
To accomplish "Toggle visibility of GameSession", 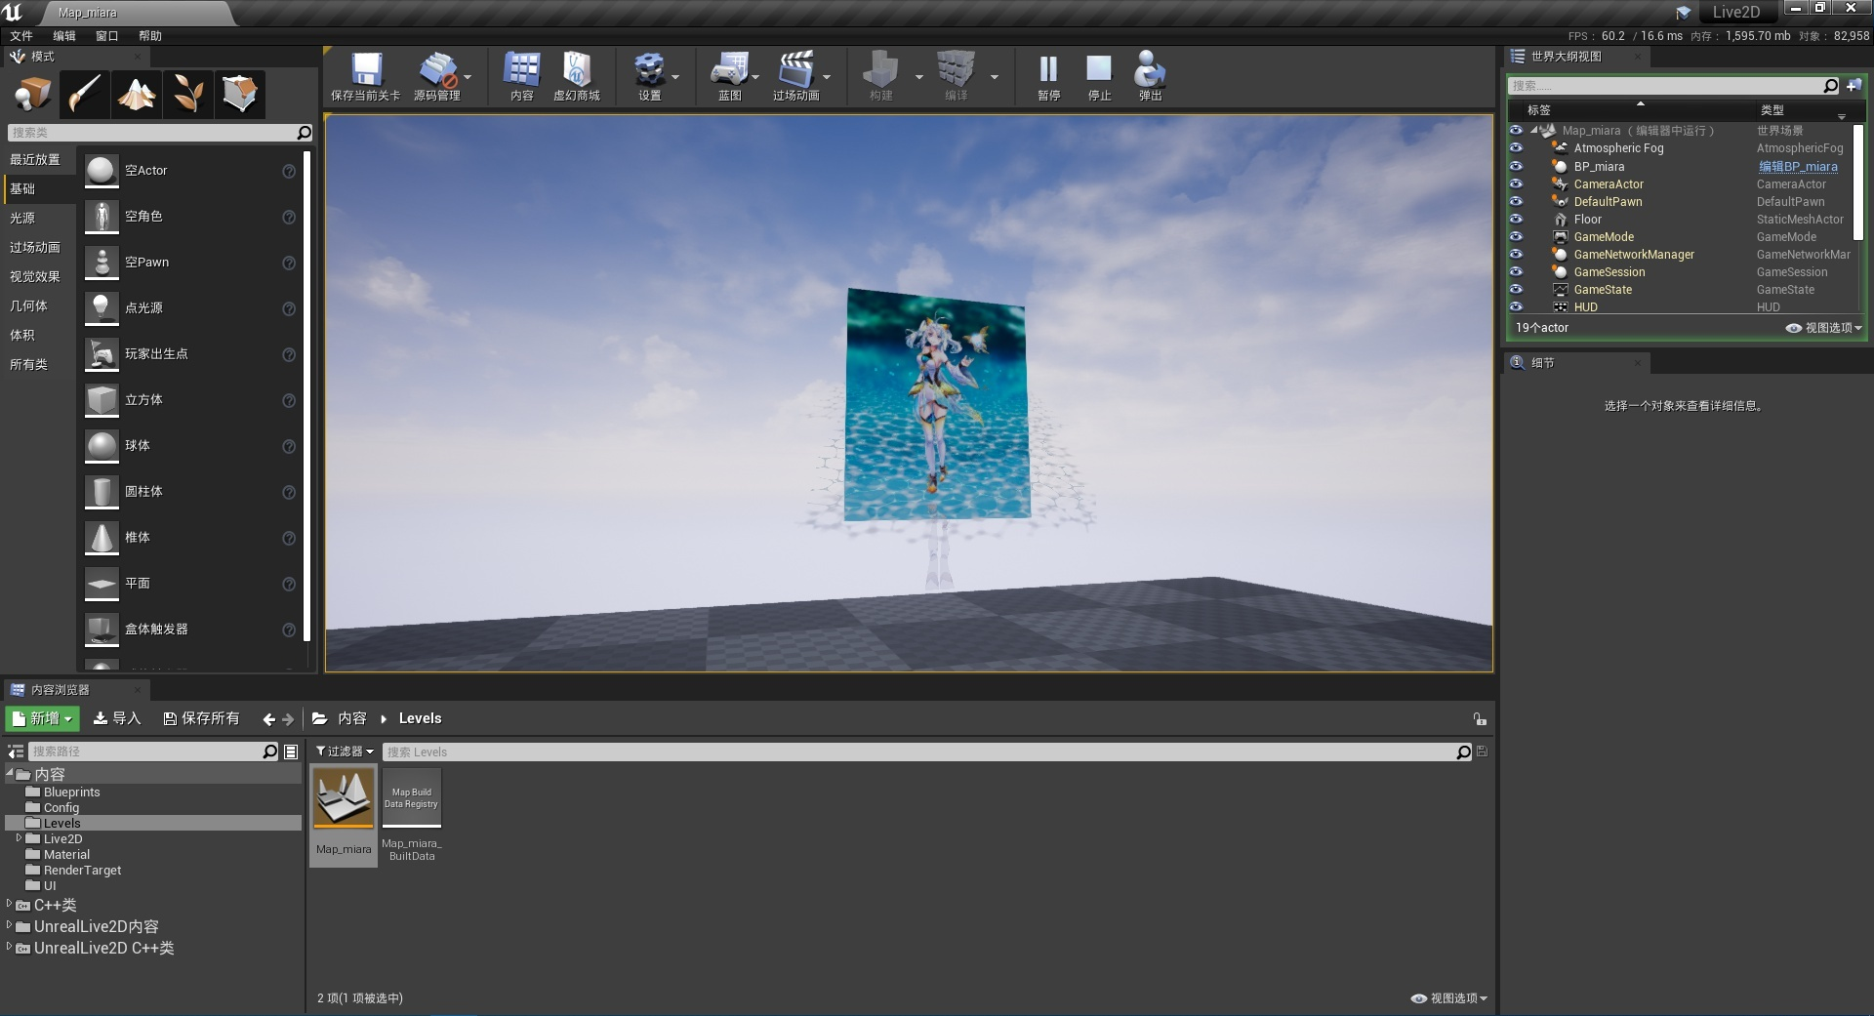I will [1516, 271].
